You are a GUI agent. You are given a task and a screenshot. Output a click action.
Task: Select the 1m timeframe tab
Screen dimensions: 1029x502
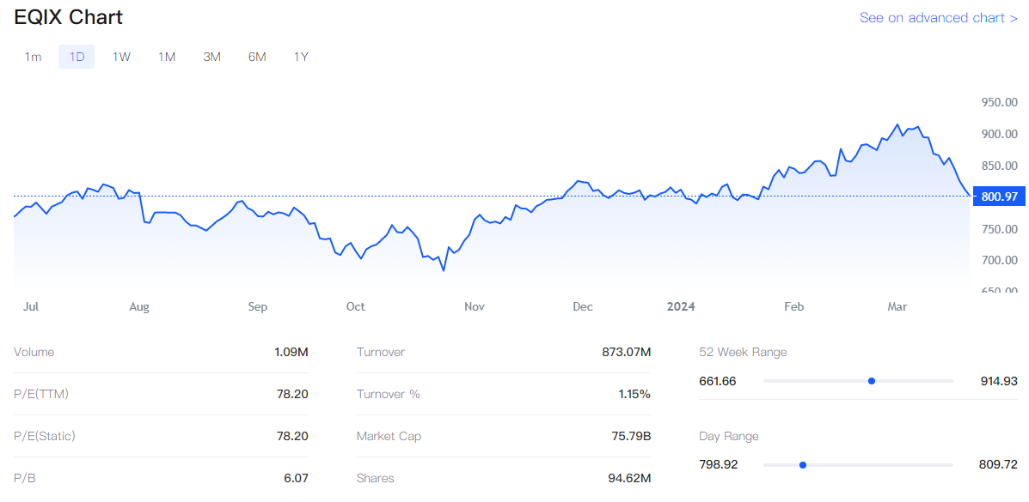(x=33, y=57)
